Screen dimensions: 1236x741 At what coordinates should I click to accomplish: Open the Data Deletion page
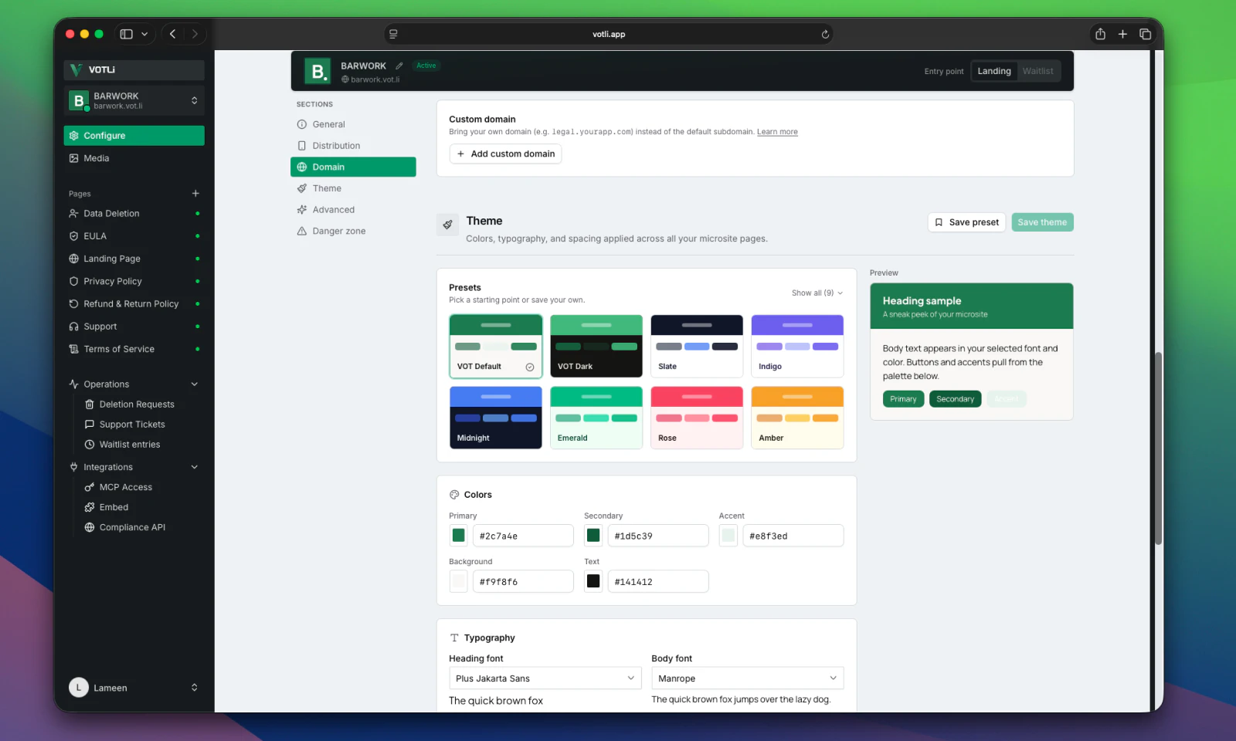click(134, 214)
